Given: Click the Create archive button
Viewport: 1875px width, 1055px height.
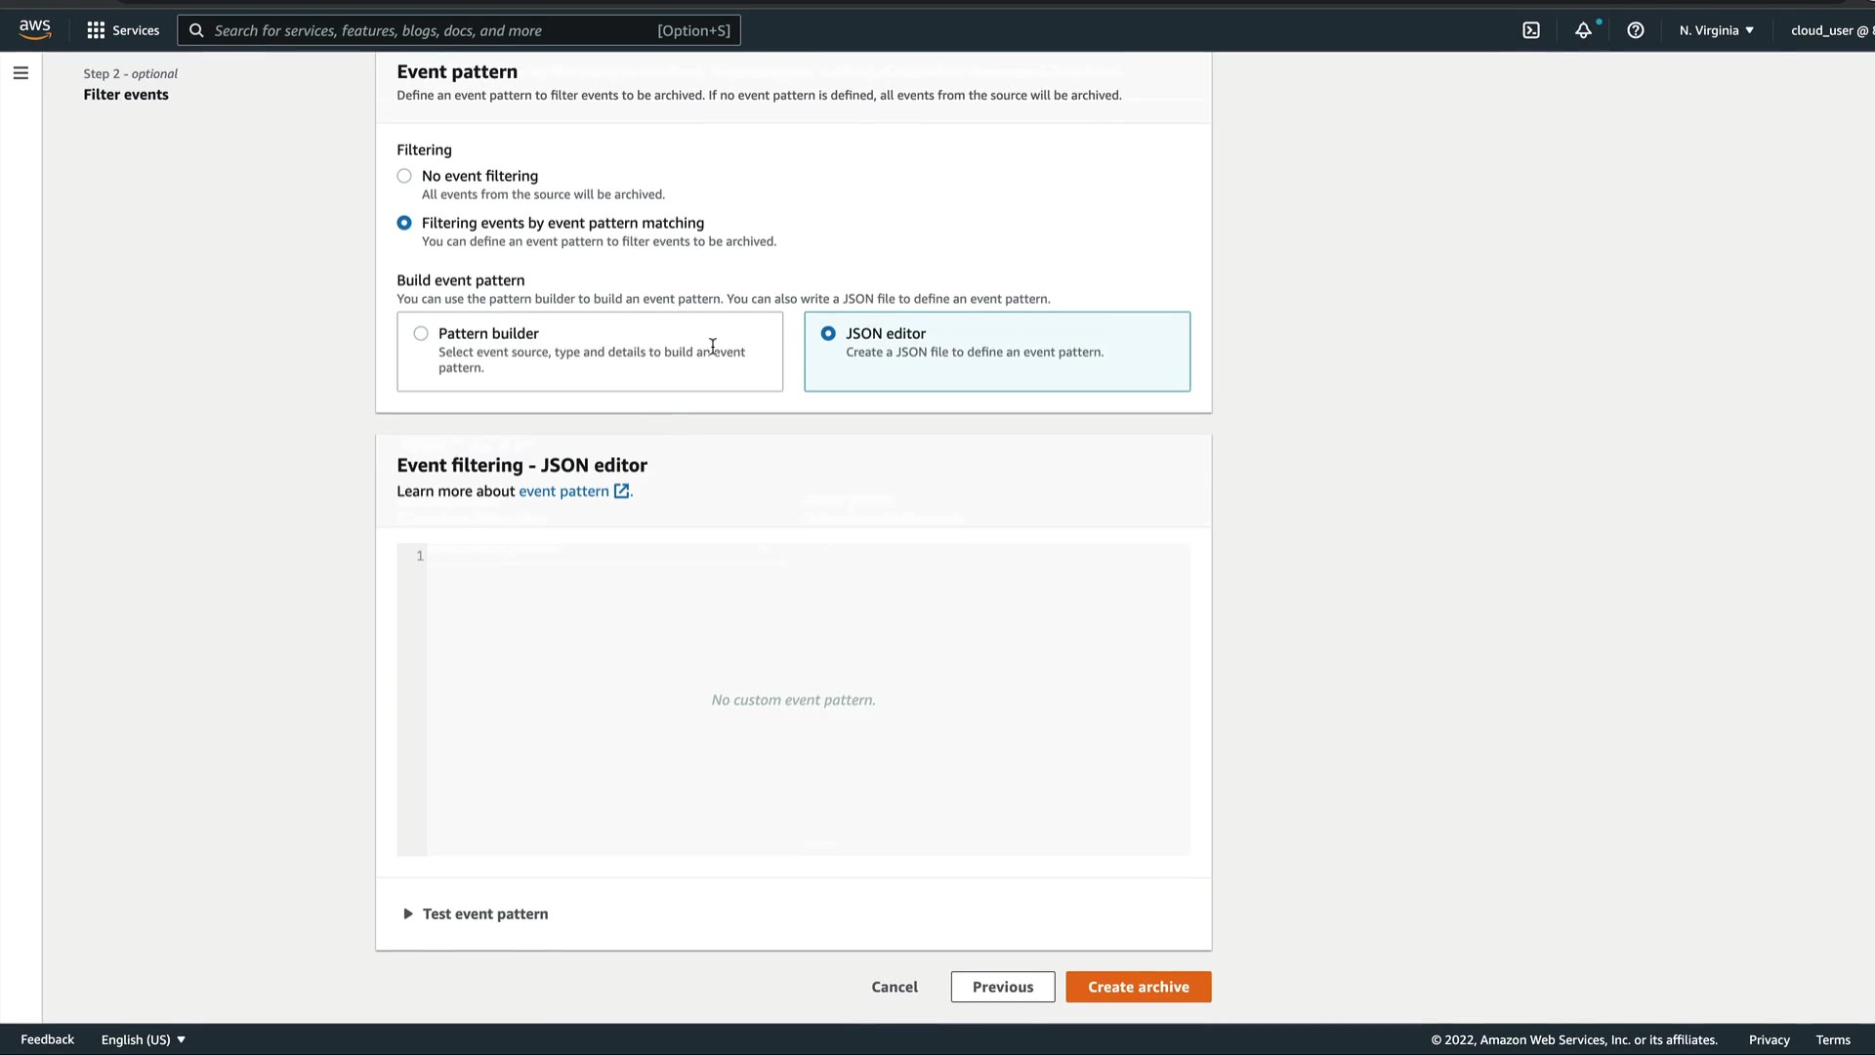Looking at the screenshot, I should click(1138, 987).
